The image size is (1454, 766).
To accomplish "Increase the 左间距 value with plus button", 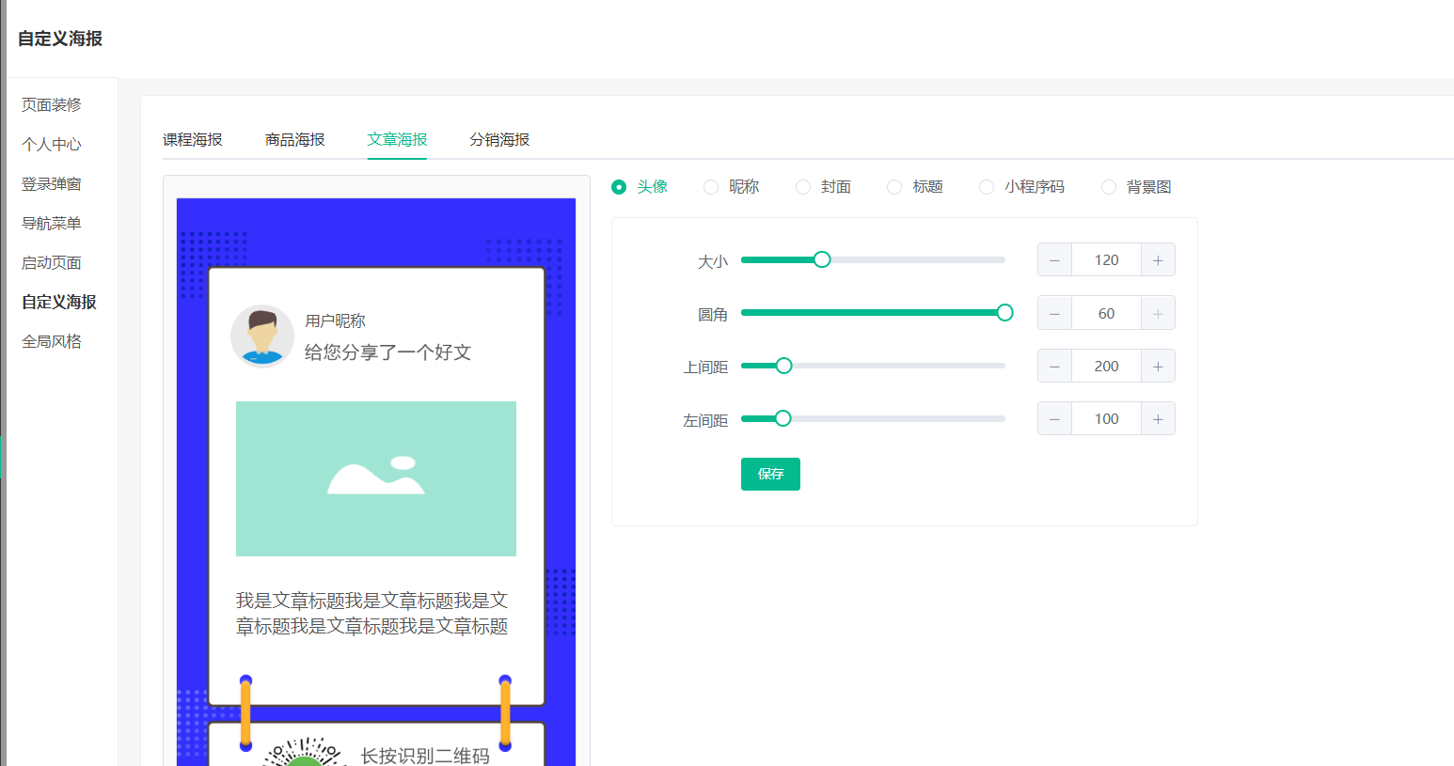I will coord(1158,419).
